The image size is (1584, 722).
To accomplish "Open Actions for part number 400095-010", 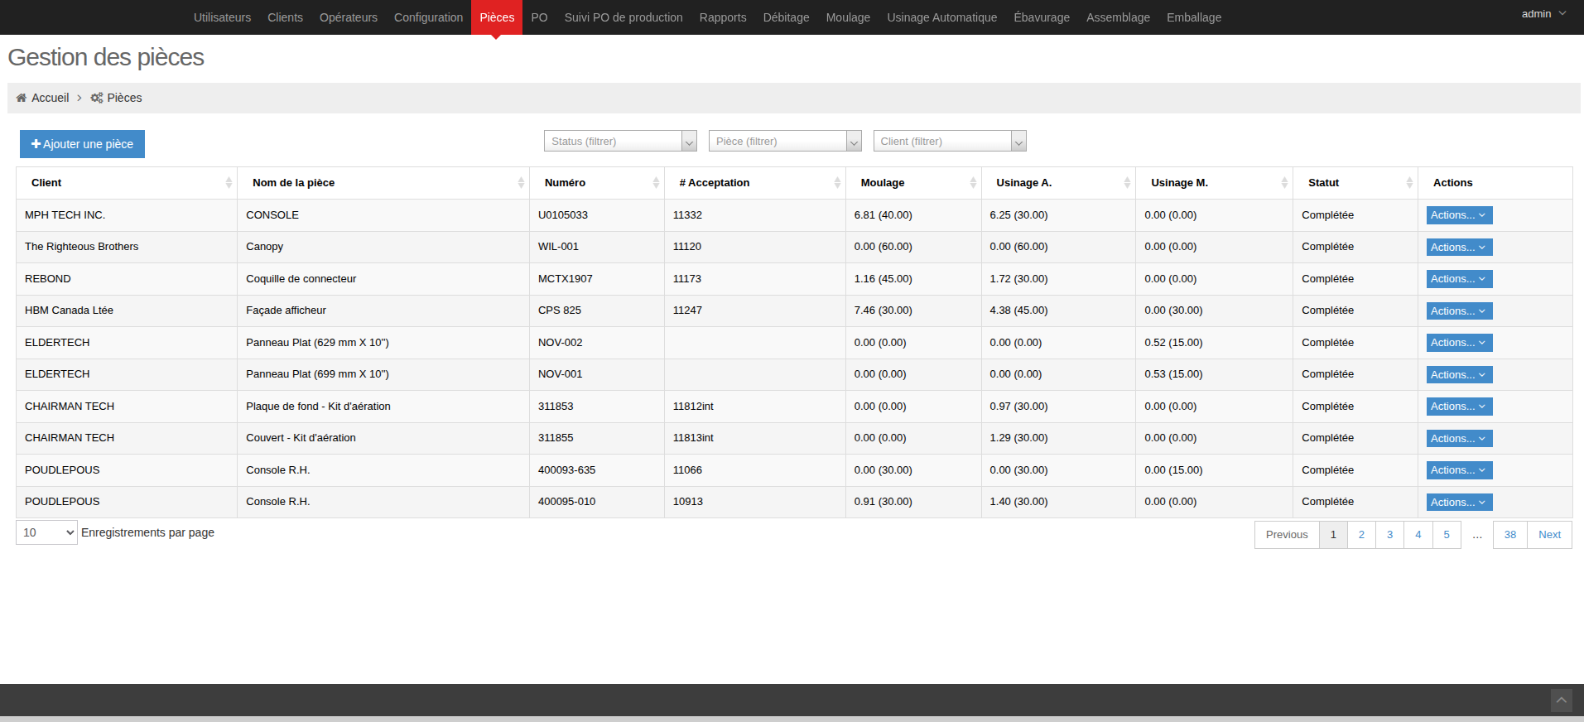I will pos(1459,503).
